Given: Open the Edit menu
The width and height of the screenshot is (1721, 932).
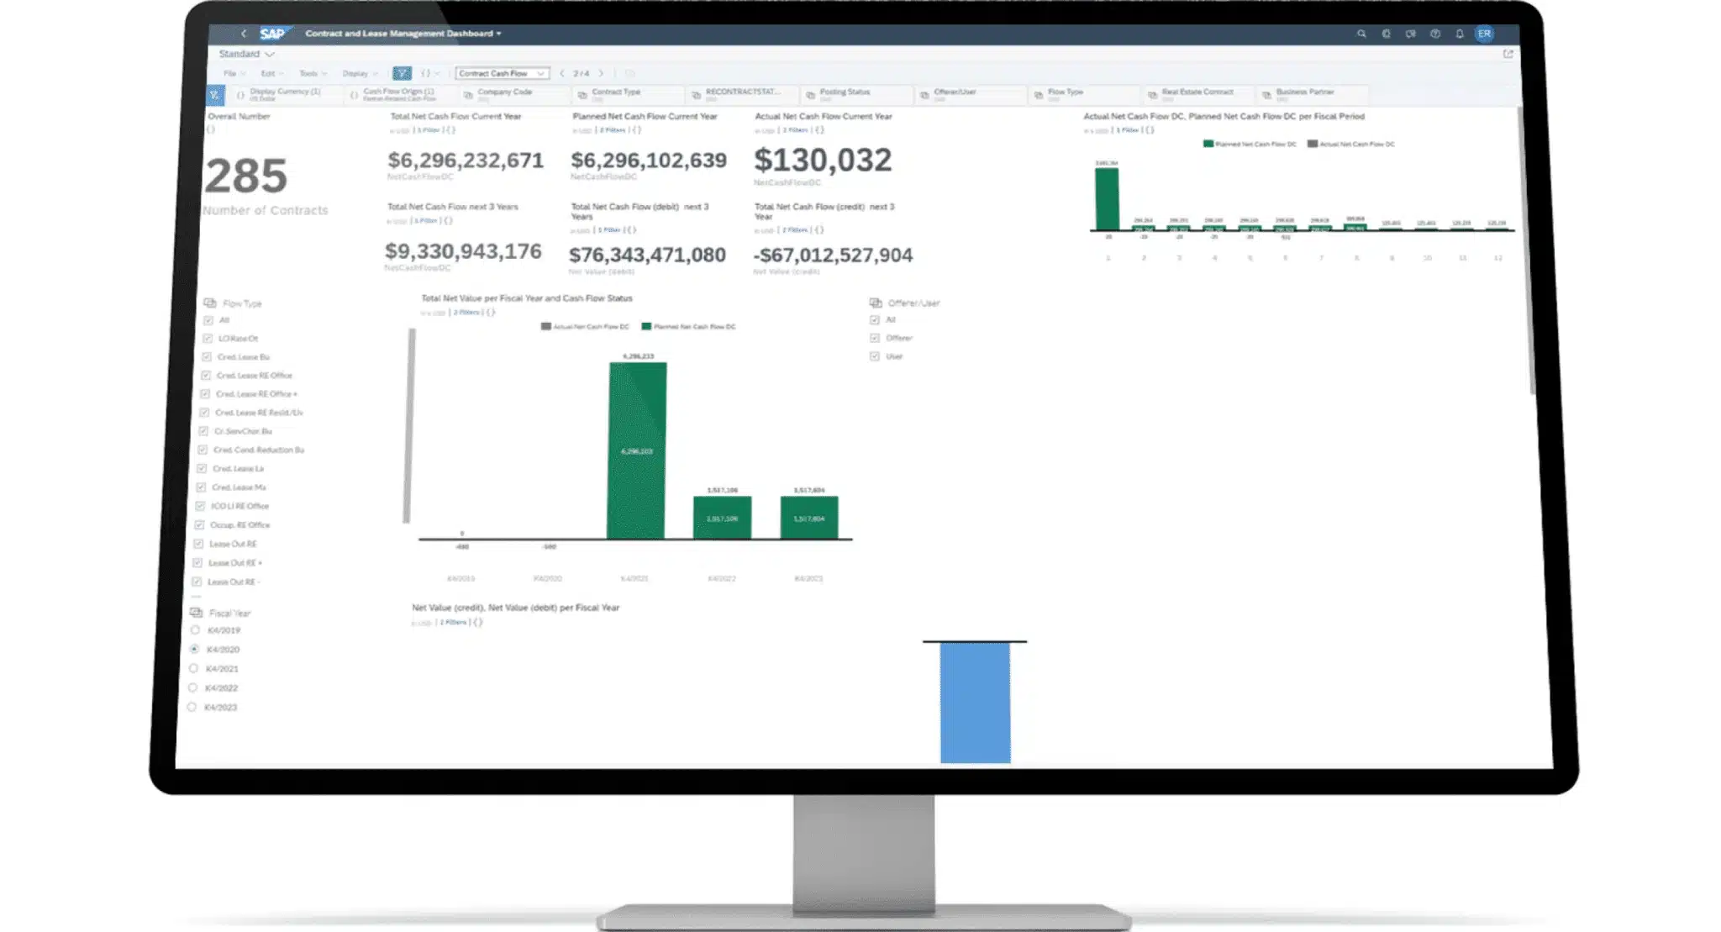Looking at the screenshot, I should 271,74.
